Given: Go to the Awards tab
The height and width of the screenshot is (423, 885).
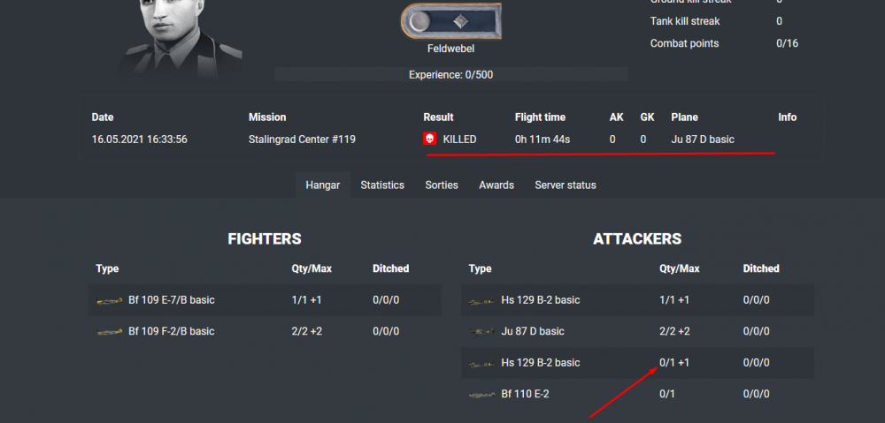Looking at the screenshot, I should [496, 185].
